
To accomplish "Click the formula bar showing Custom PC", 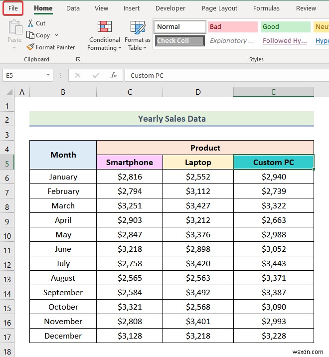I will click(x=228, y=75).
